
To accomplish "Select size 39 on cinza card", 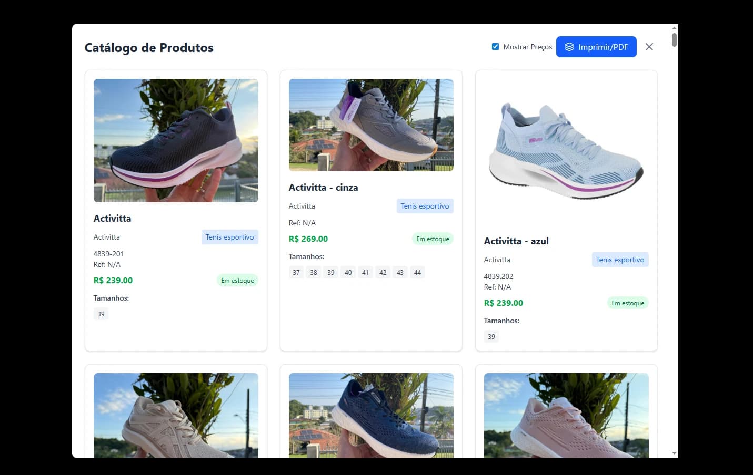I will click(331, 272).
